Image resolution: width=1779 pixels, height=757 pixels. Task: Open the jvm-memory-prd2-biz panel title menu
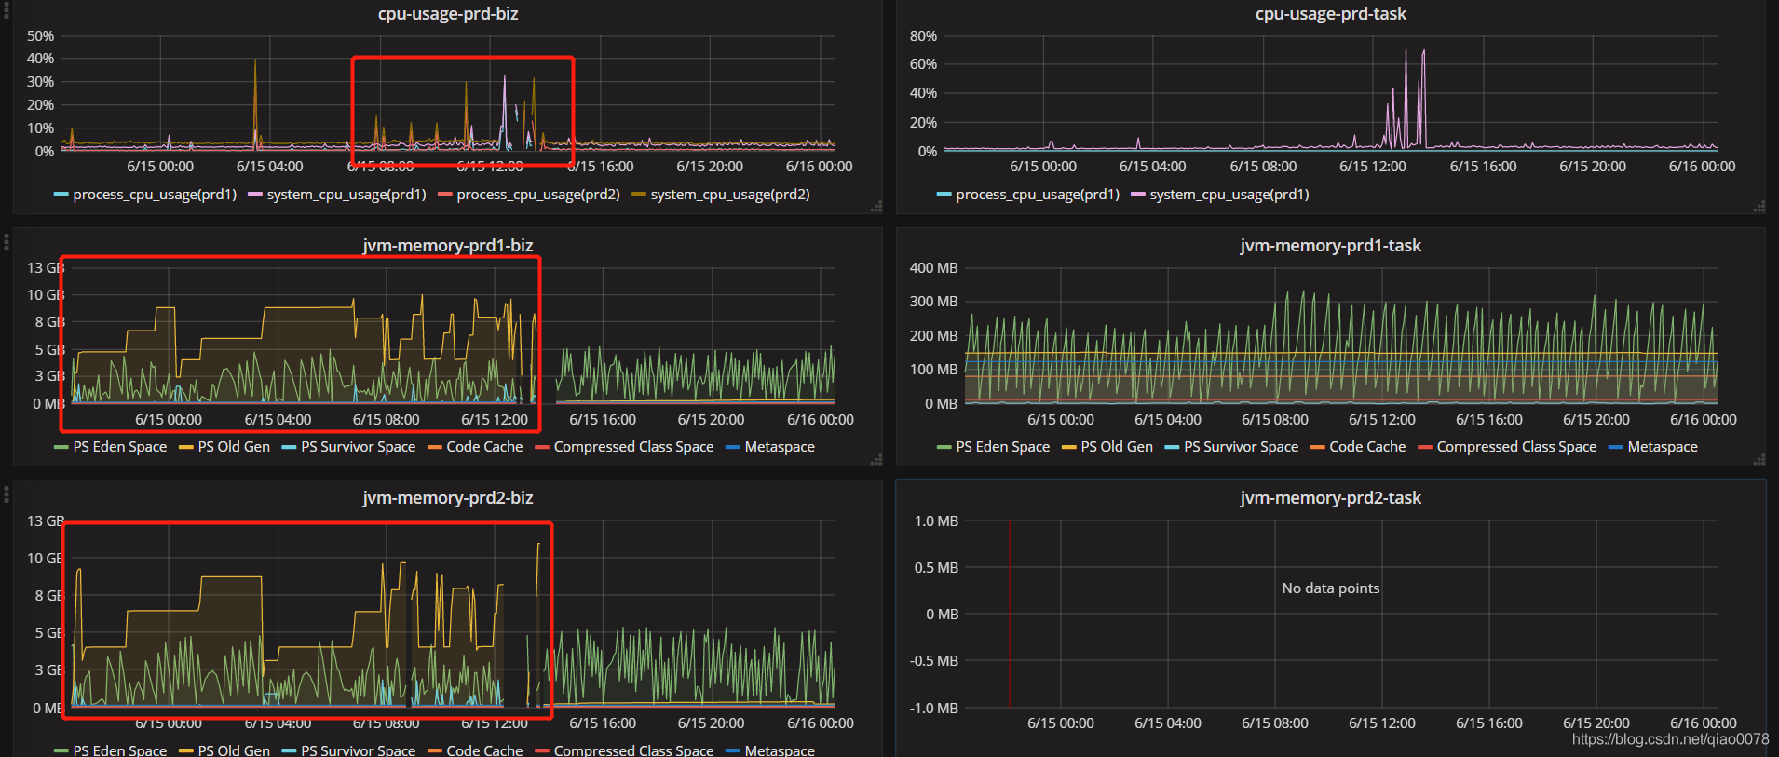[448, 498]
